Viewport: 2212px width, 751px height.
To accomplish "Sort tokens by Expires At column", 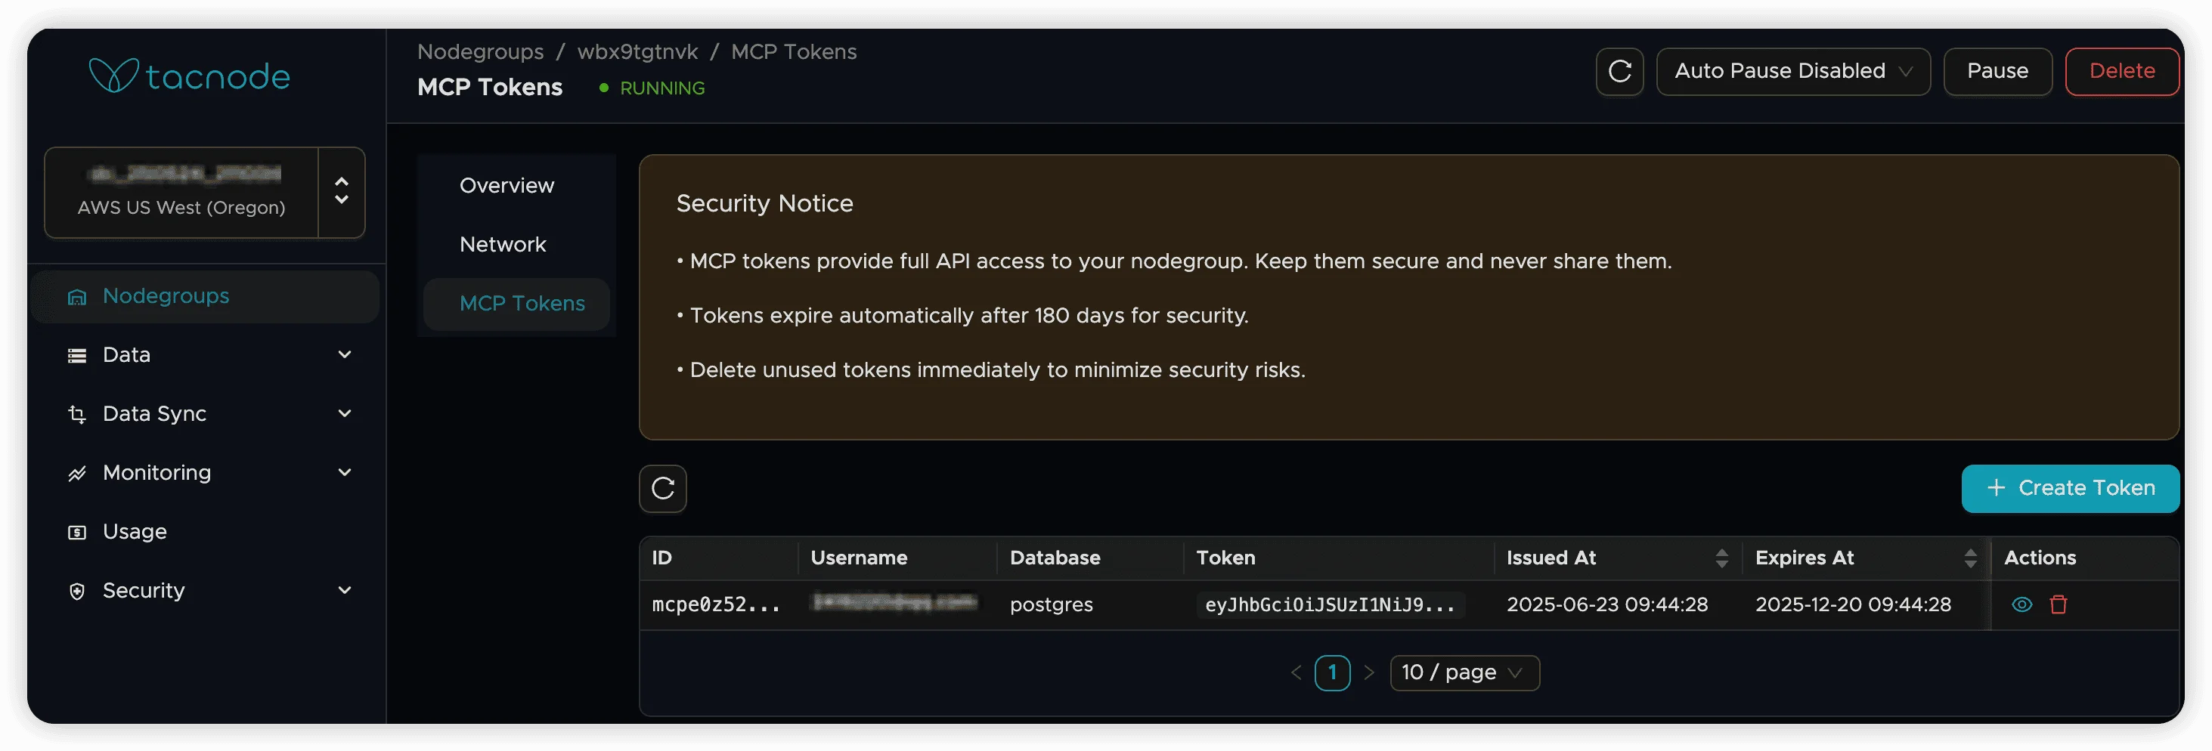I will 1970,558.
